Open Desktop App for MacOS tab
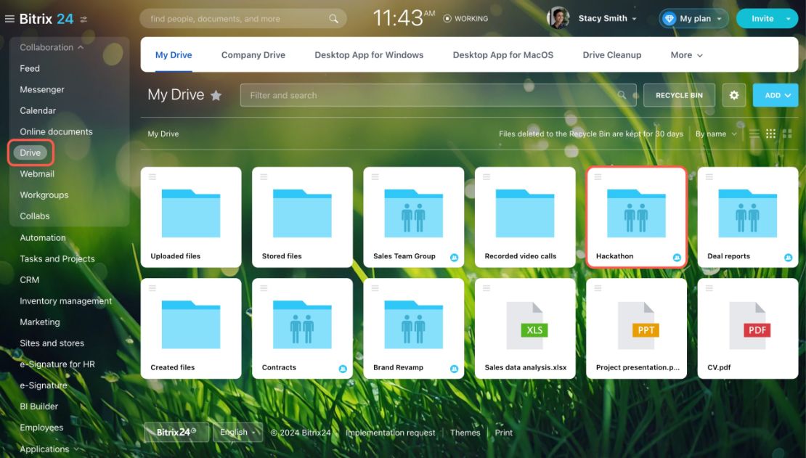This screenshot has height=458, width=806. [502, 55]
